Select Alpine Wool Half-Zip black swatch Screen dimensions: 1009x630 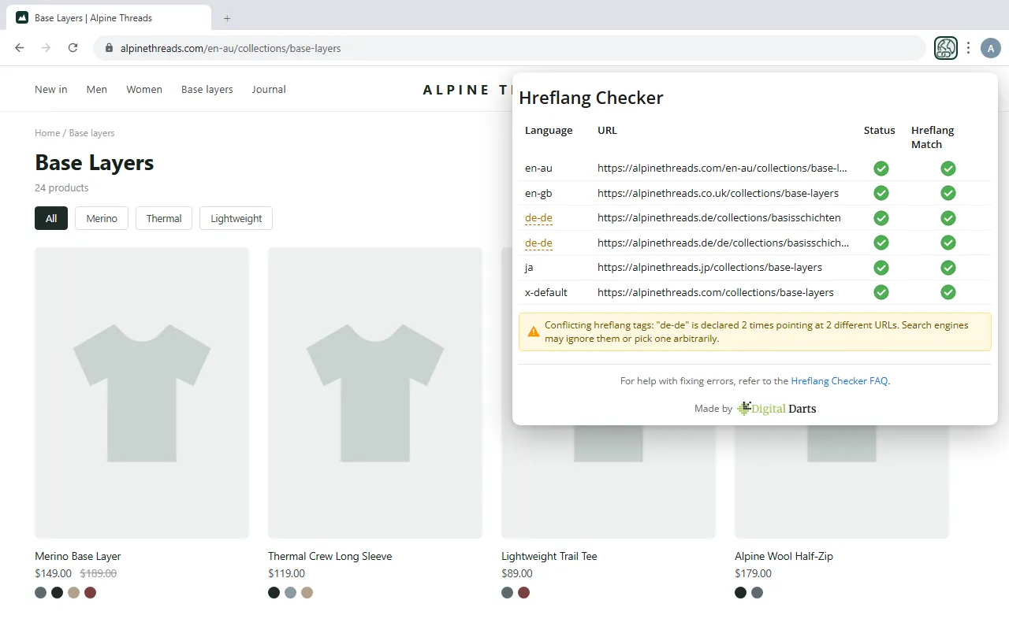740,592
